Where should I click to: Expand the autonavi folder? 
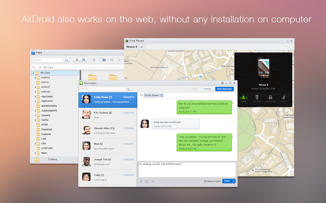(x=35, y=92)
